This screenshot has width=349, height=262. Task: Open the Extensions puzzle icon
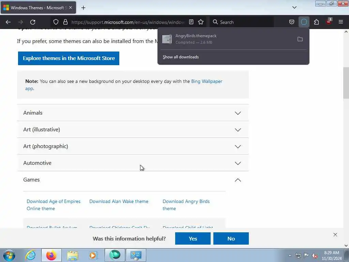316,22
